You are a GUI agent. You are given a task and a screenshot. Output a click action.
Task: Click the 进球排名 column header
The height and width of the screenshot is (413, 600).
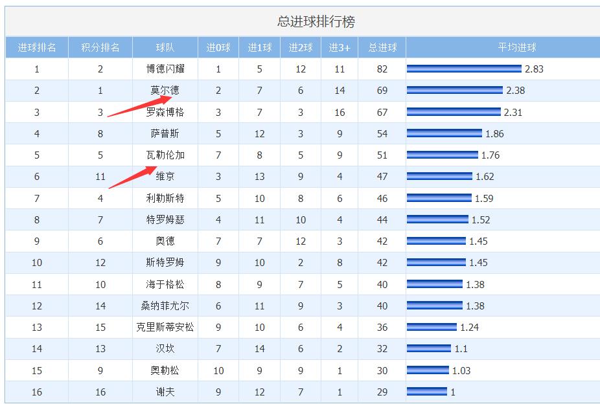pyautogui.click(x=37, y=47)
